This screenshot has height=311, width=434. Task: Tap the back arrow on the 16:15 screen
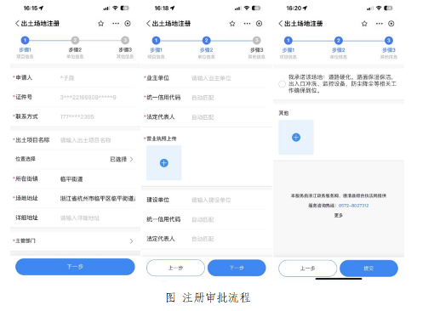pos(17,24)
